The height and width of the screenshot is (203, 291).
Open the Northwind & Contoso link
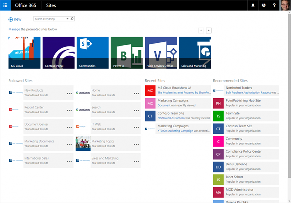[x=171, y=118]
